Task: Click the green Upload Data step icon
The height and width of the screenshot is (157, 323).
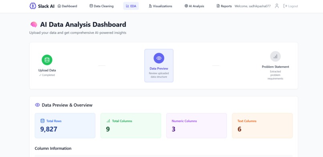Action: tap(47, 60)
